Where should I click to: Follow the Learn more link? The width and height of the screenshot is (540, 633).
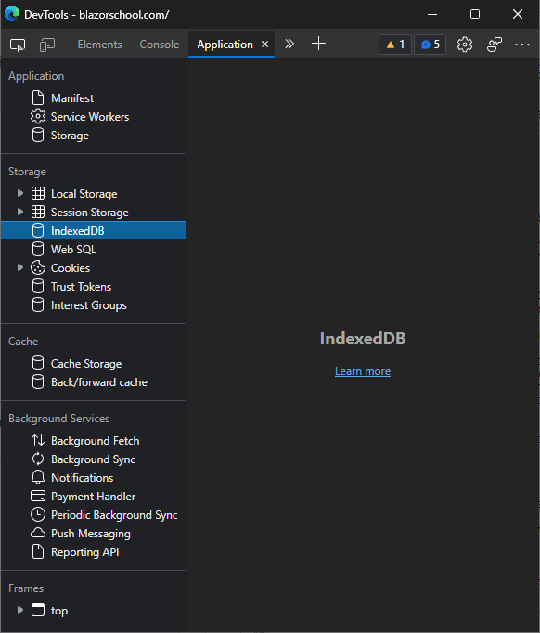(363, 371)
